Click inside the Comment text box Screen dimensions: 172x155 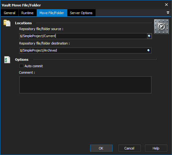[85, 85]
